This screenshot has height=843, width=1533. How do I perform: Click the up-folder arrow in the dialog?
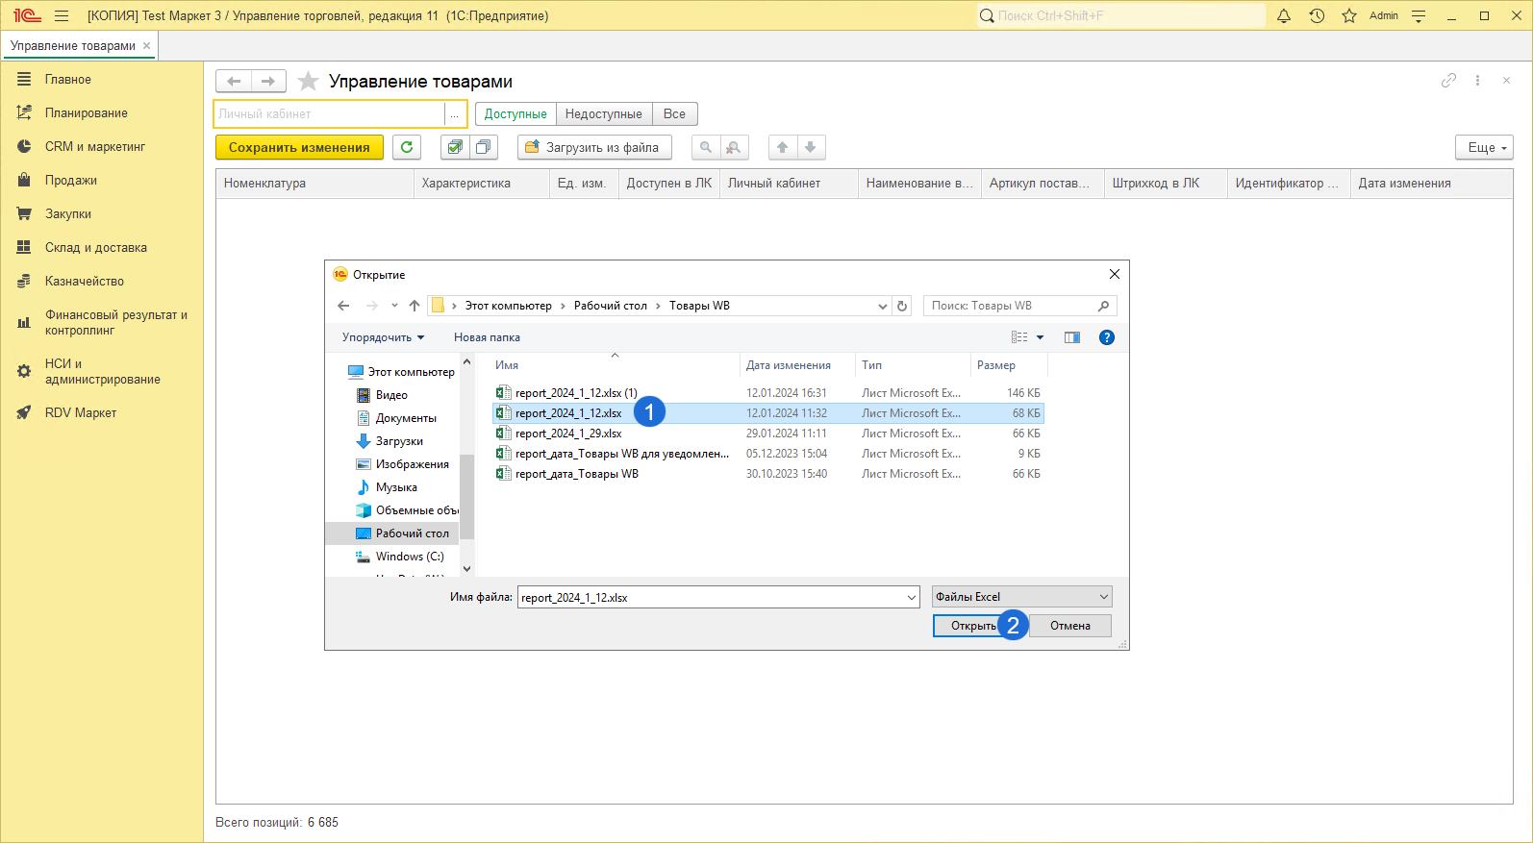click(x=415, y=306)
